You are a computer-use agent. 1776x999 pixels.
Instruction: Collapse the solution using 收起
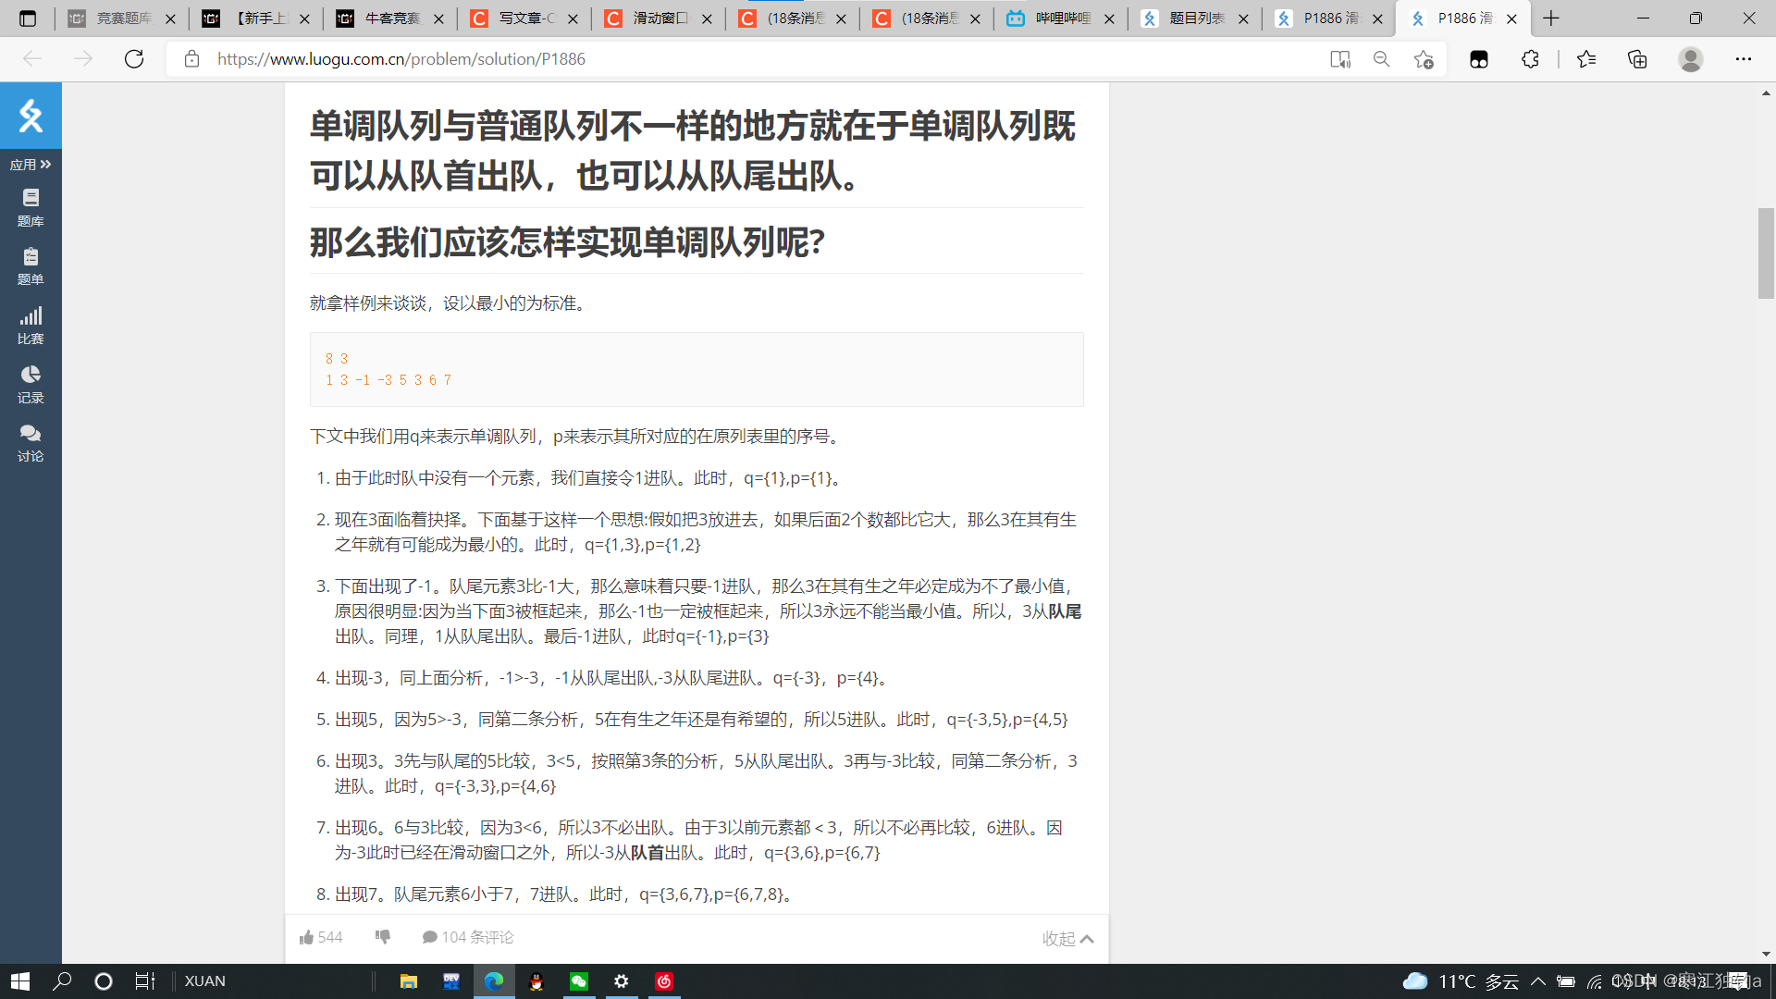tap(1067, 938)
